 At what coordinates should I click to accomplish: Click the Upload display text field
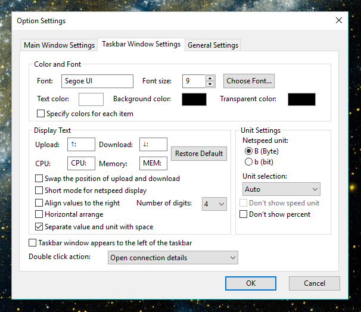coord(81,145)
